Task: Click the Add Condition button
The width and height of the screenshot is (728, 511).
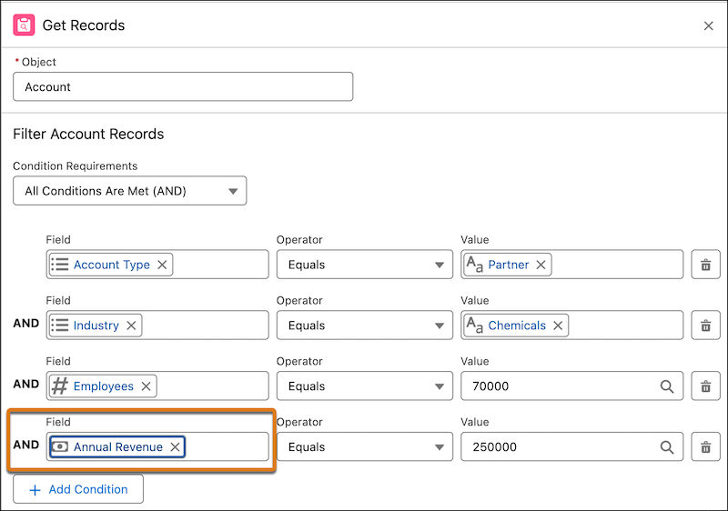Action: coord(78,489)
